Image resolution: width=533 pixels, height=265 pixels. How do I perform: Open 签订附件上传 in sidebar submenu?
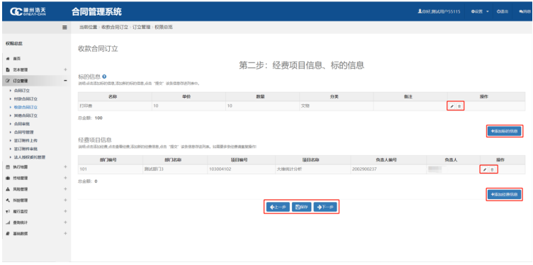(26, 140)
